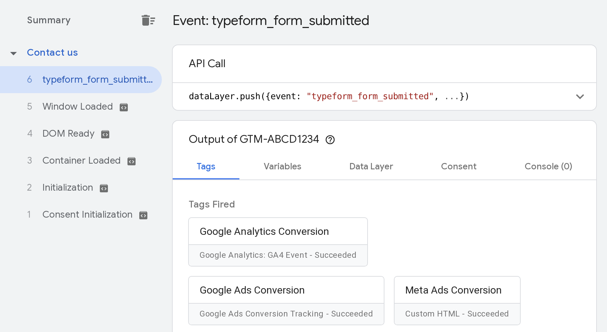Open the Variables tab
The width and height of the screenshot is (607, 332).
(x=282, y=166)
